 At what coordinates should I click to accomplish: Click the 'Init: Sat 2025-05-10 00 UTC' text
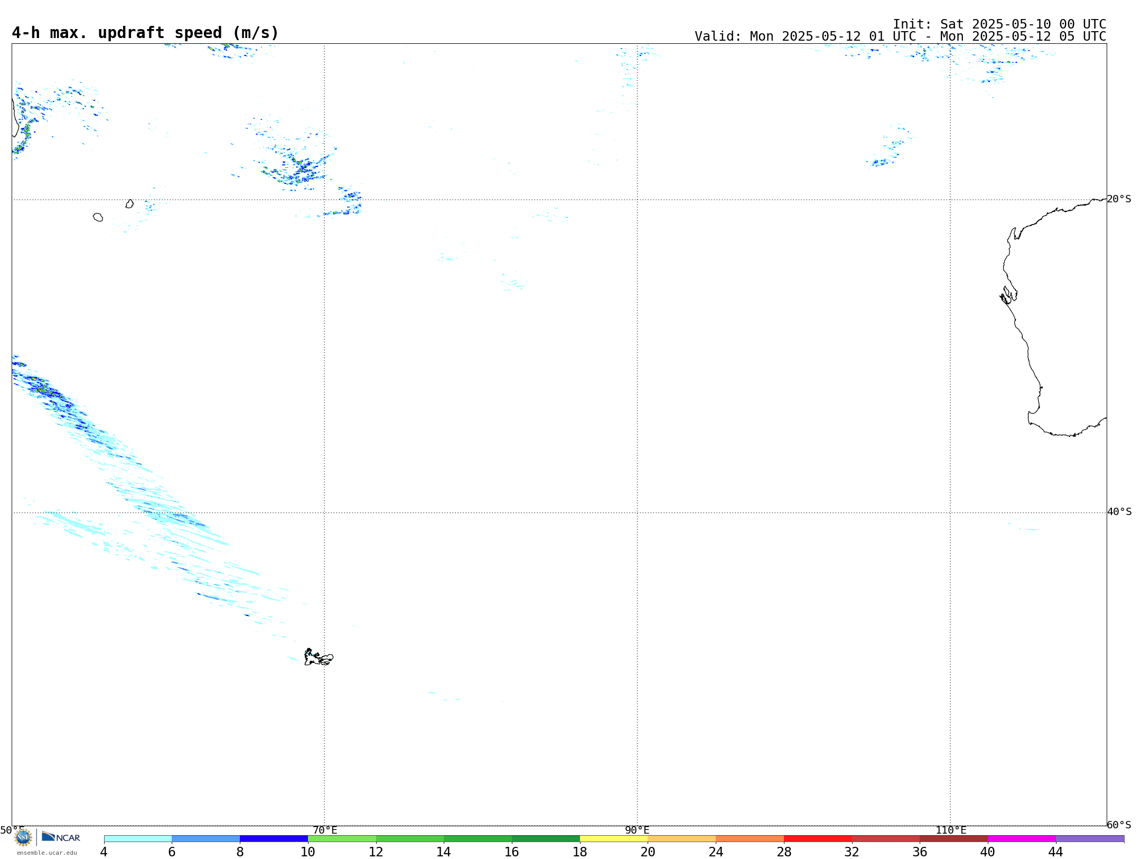[999, 24]
